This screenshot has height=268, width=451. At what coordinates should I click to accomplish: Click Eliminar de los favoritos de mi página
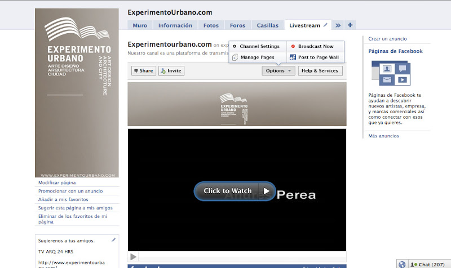click(73, 219)
